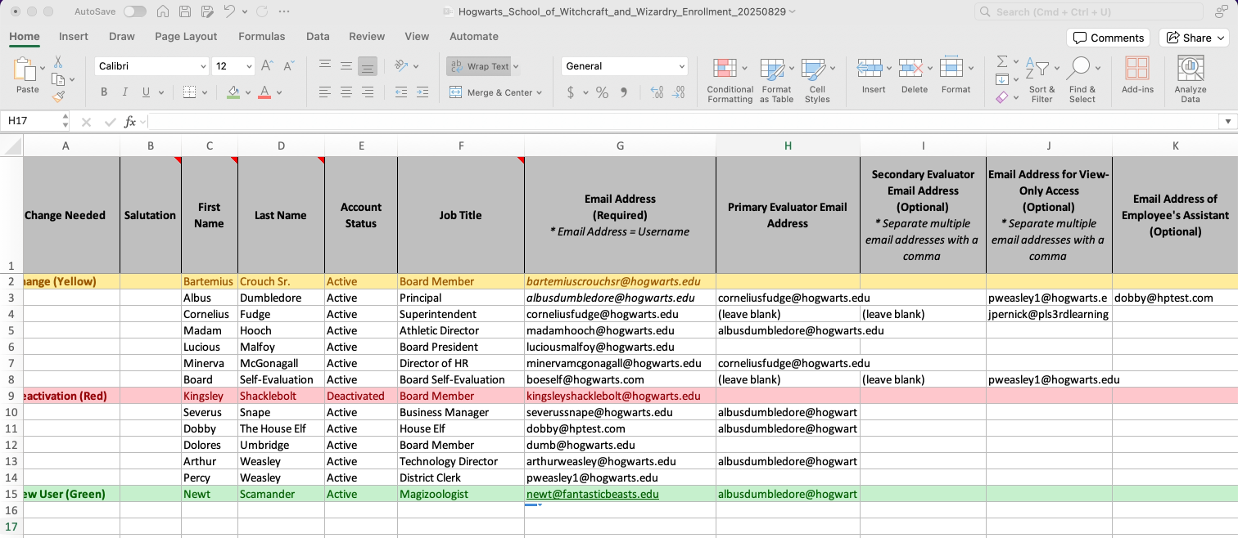Open Sort & Filter

[x=1042, y=80]
